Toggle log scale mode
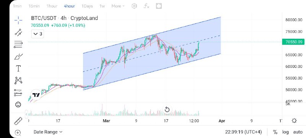 point(285,132)
